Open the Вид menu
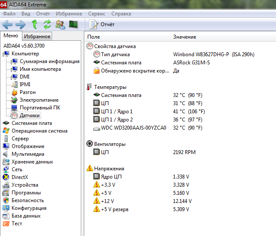 coord(26,14)
